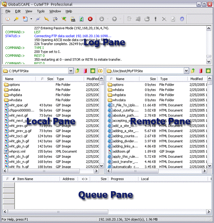Sort local pane by Size column
Image resolution: width=214 pixels, height=223 pixels.
point(45,79)
